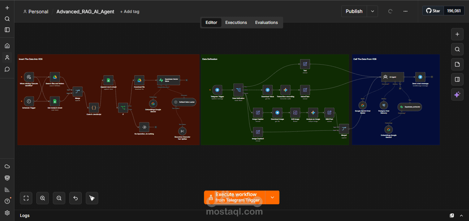The height and width of the screenshot is (221, 469).
Task: Click Execute workflow from Telegram Trigger
Action: click(x=235, y=197)
